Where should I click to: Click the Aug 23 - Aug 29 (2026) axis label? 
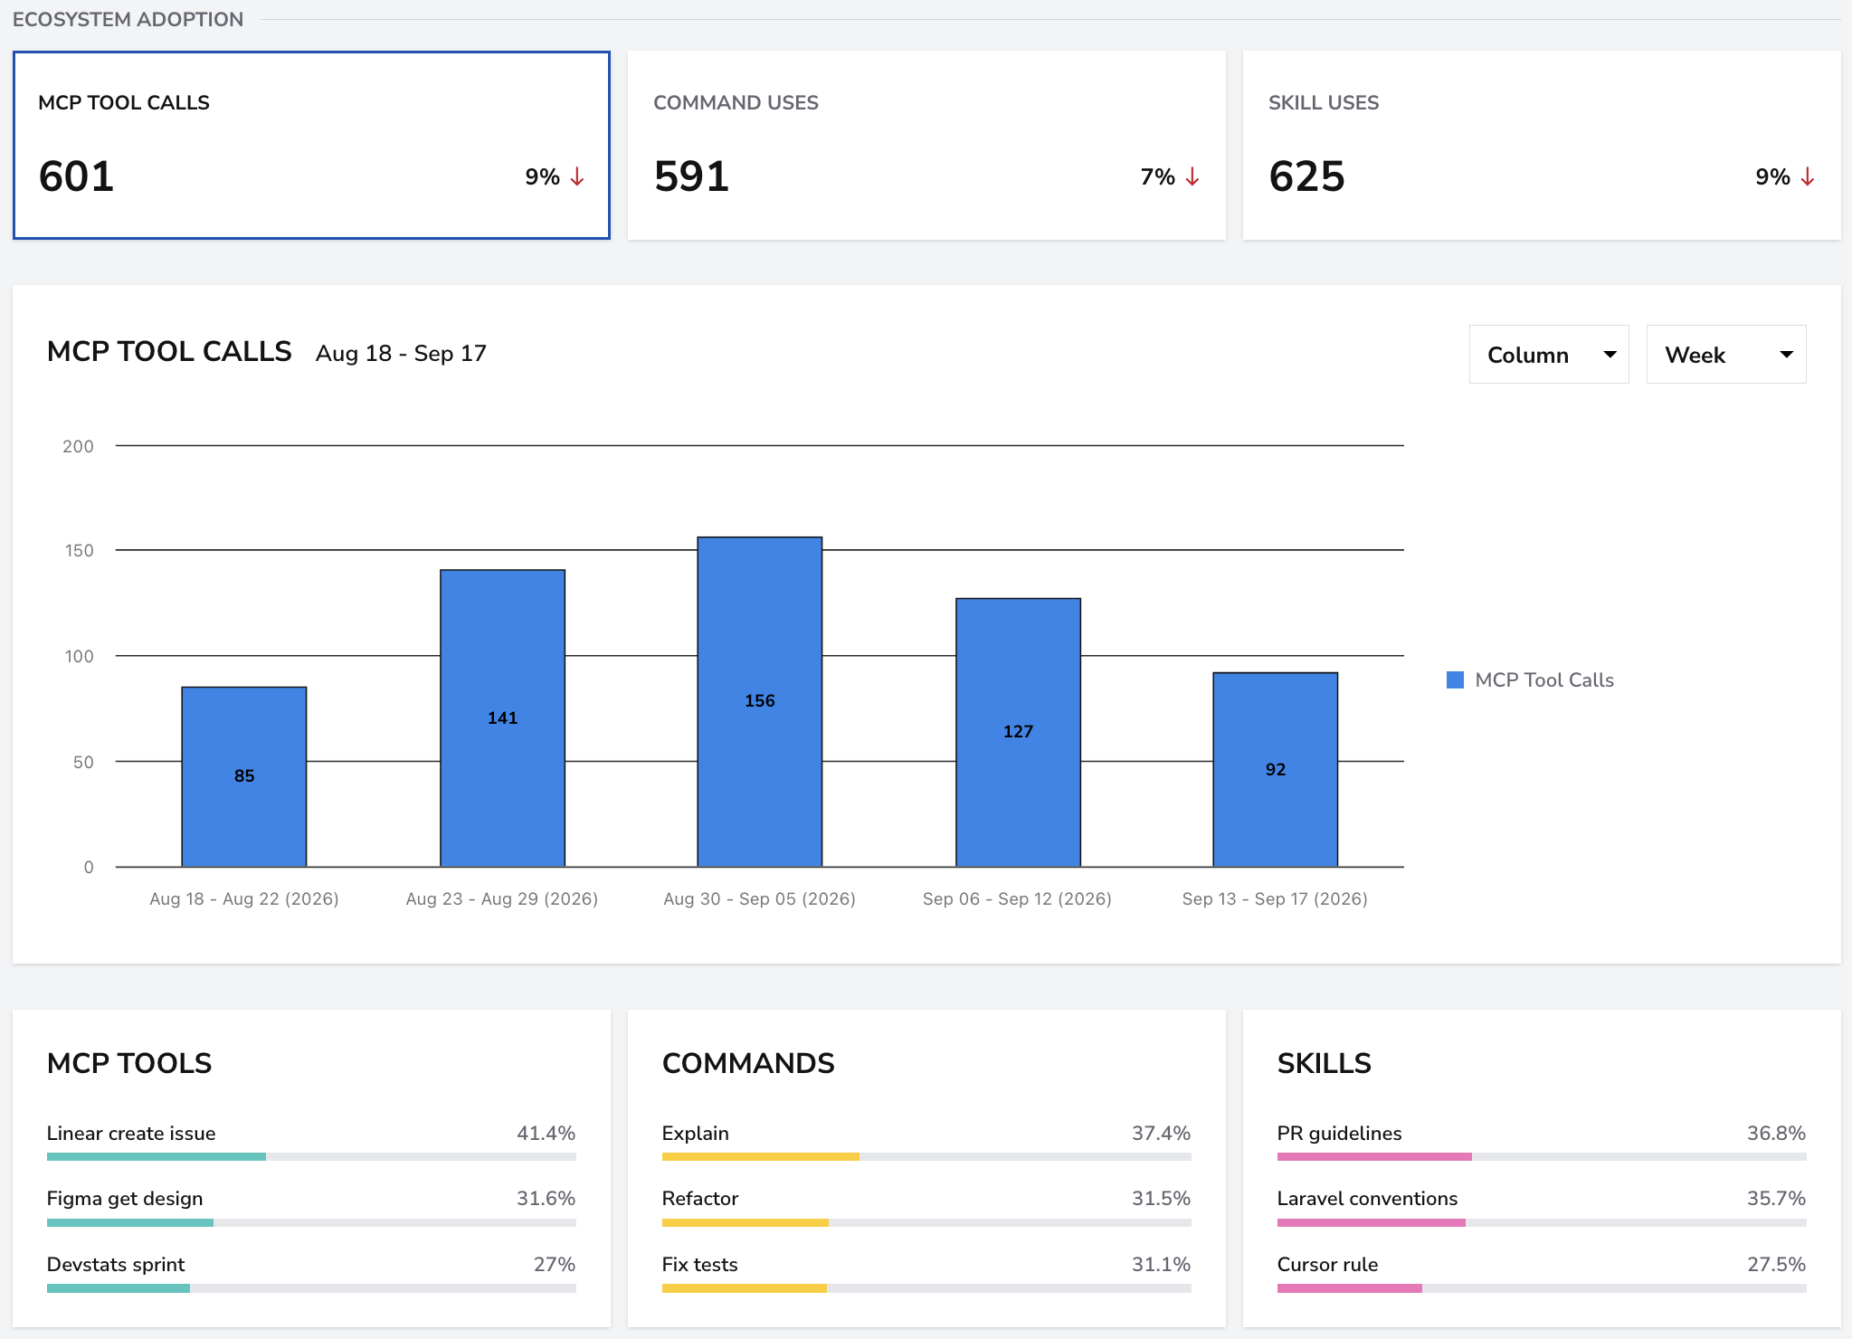(x=502, y=899)
